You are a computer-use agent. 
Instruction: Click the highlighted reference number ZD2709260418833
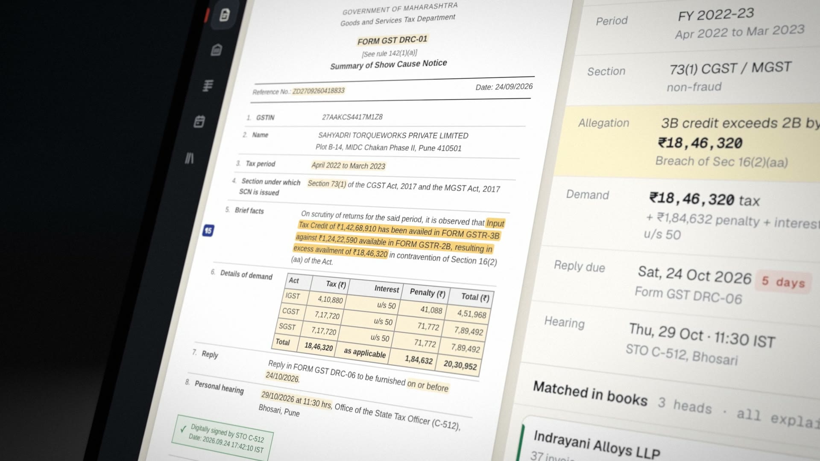pos(318,90)
